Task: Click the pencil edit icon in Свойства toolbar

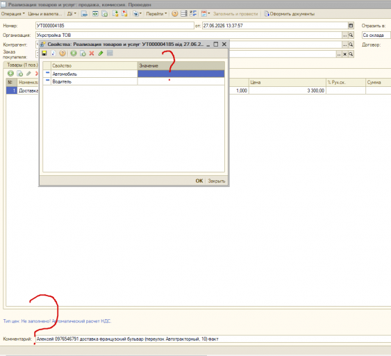Action: 101,53
